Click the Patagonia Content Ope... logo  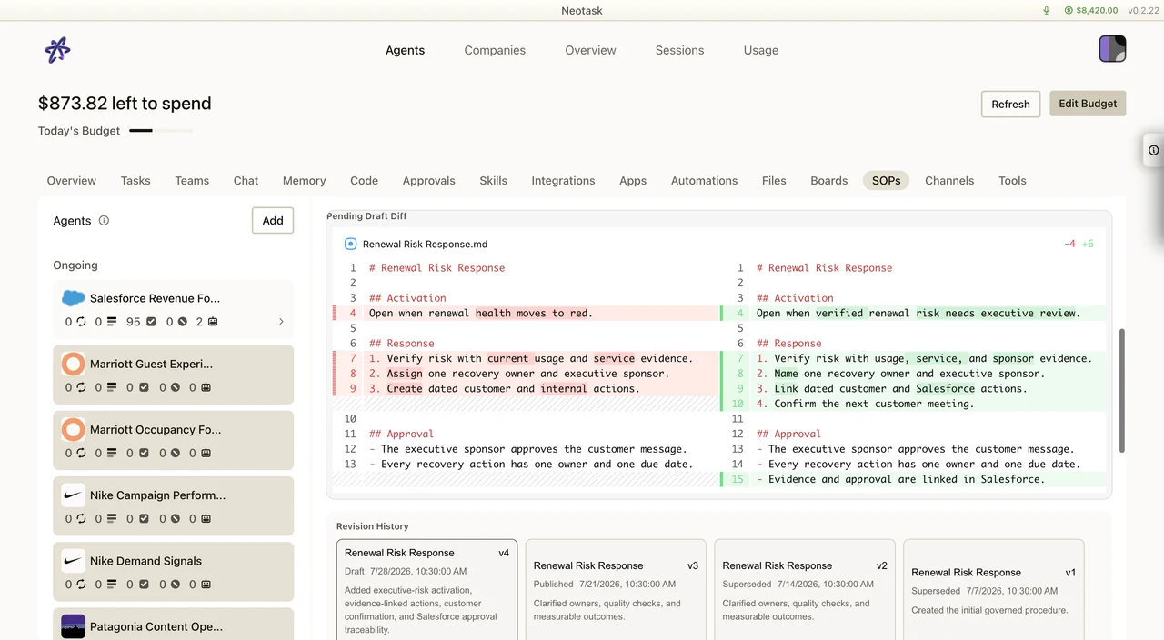[73, 626]
